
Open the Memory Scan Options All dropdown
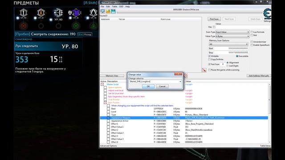[228, 44]
